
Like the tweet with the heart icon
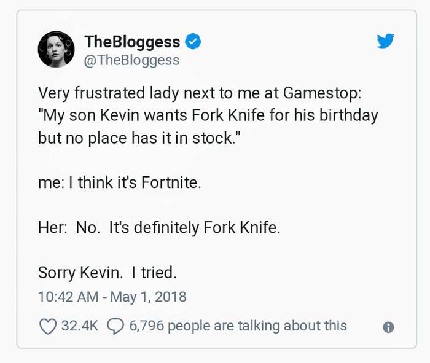[48, 326]
